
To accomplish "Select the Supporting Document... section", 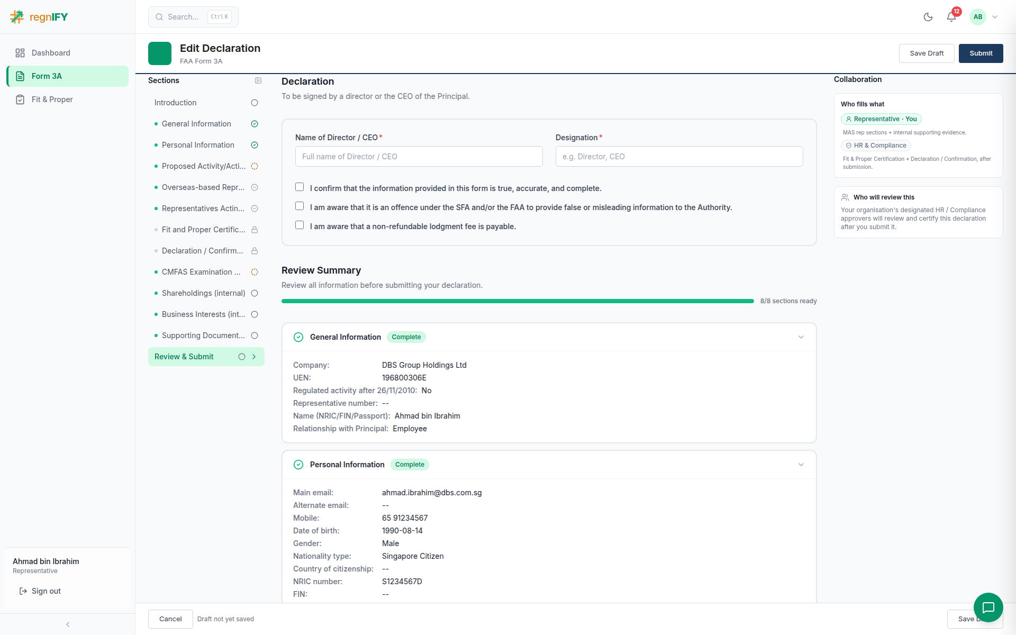I will pos(206,335).
